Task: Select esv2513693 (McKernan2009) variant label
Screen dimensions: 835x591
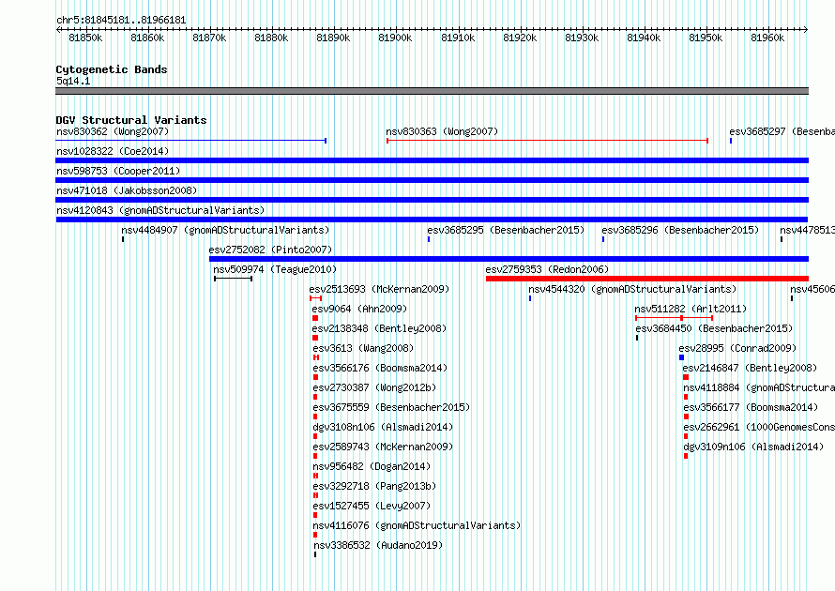Action: [x=379, y=289]
